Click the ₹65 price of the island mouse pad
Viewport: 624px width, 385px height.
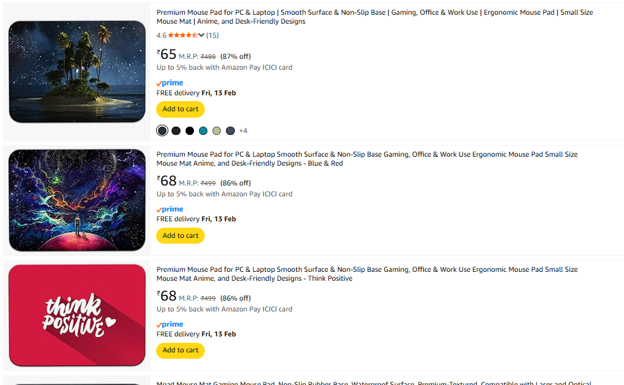167,54
